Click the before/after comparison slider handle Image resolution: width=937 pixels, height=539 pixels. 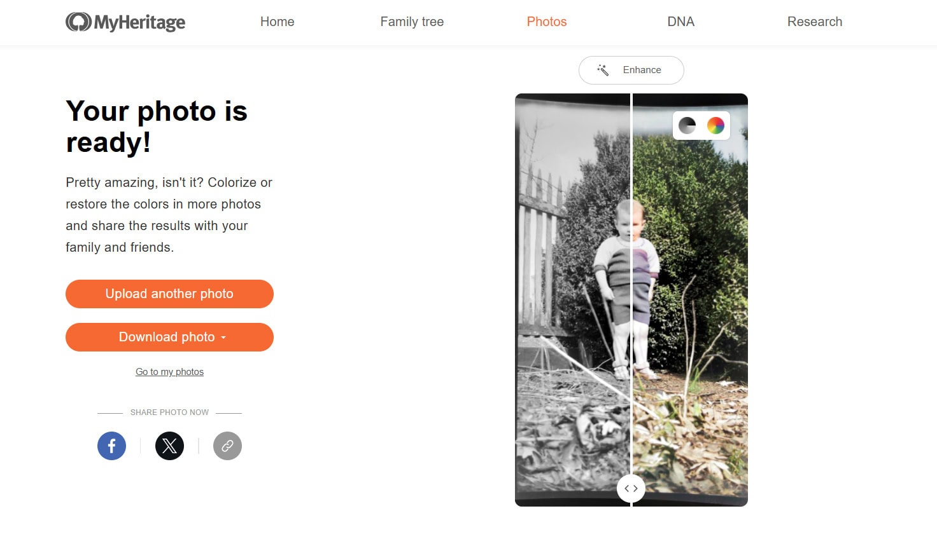coord(631,488)
